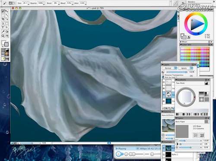Open Layers panel flyout menu arrow
This screenshot has width=216, height=161.
195,65
